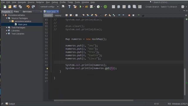Click the Create Branch button
This screenshot has width=188, height=106.
(152, 7)
